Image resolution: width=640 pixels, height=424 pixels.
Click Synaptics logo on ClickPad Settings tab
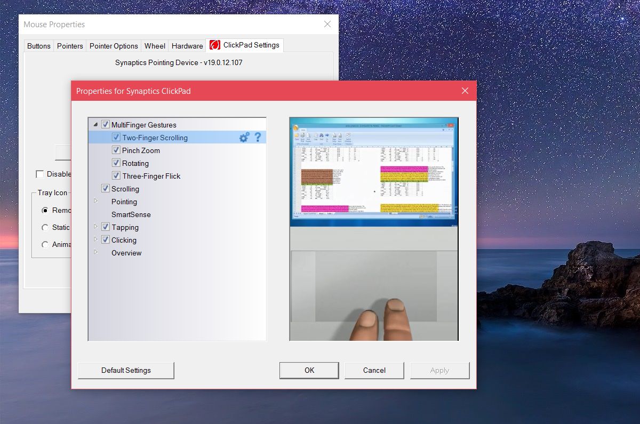coord(215,45)
